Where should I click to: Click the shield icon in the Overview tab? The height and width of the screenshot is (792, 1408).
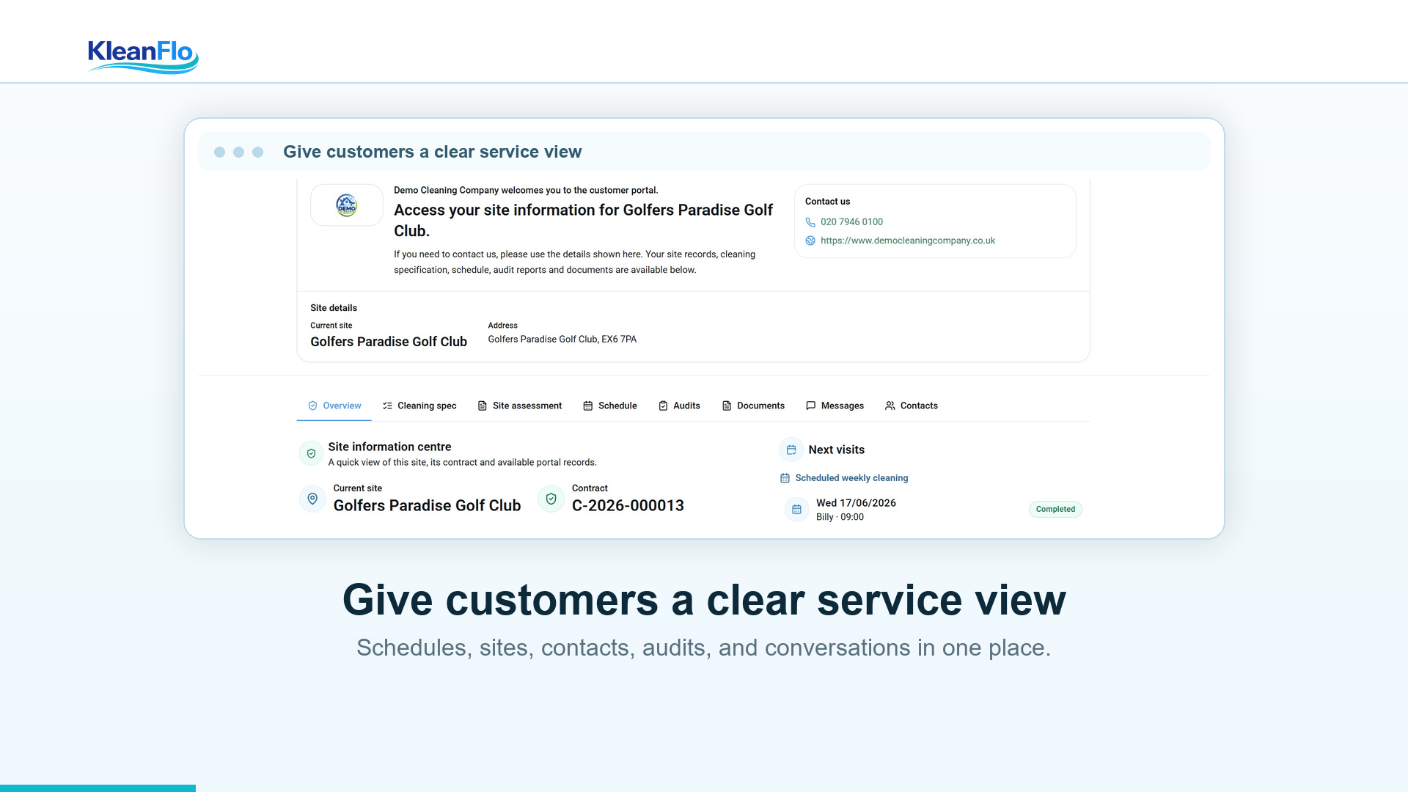tap(312, 406)
